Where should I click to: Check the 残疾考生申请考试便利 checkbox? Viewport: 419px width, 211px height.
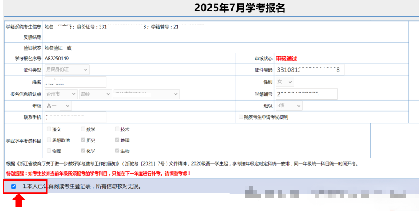click(241, 117)
